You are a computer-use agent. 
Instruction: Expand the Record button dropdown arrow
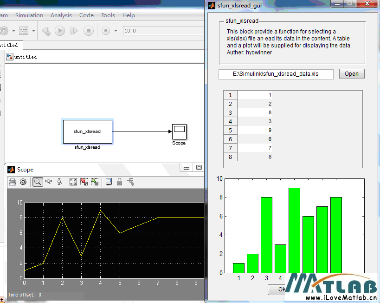click(x=116, y=31)
